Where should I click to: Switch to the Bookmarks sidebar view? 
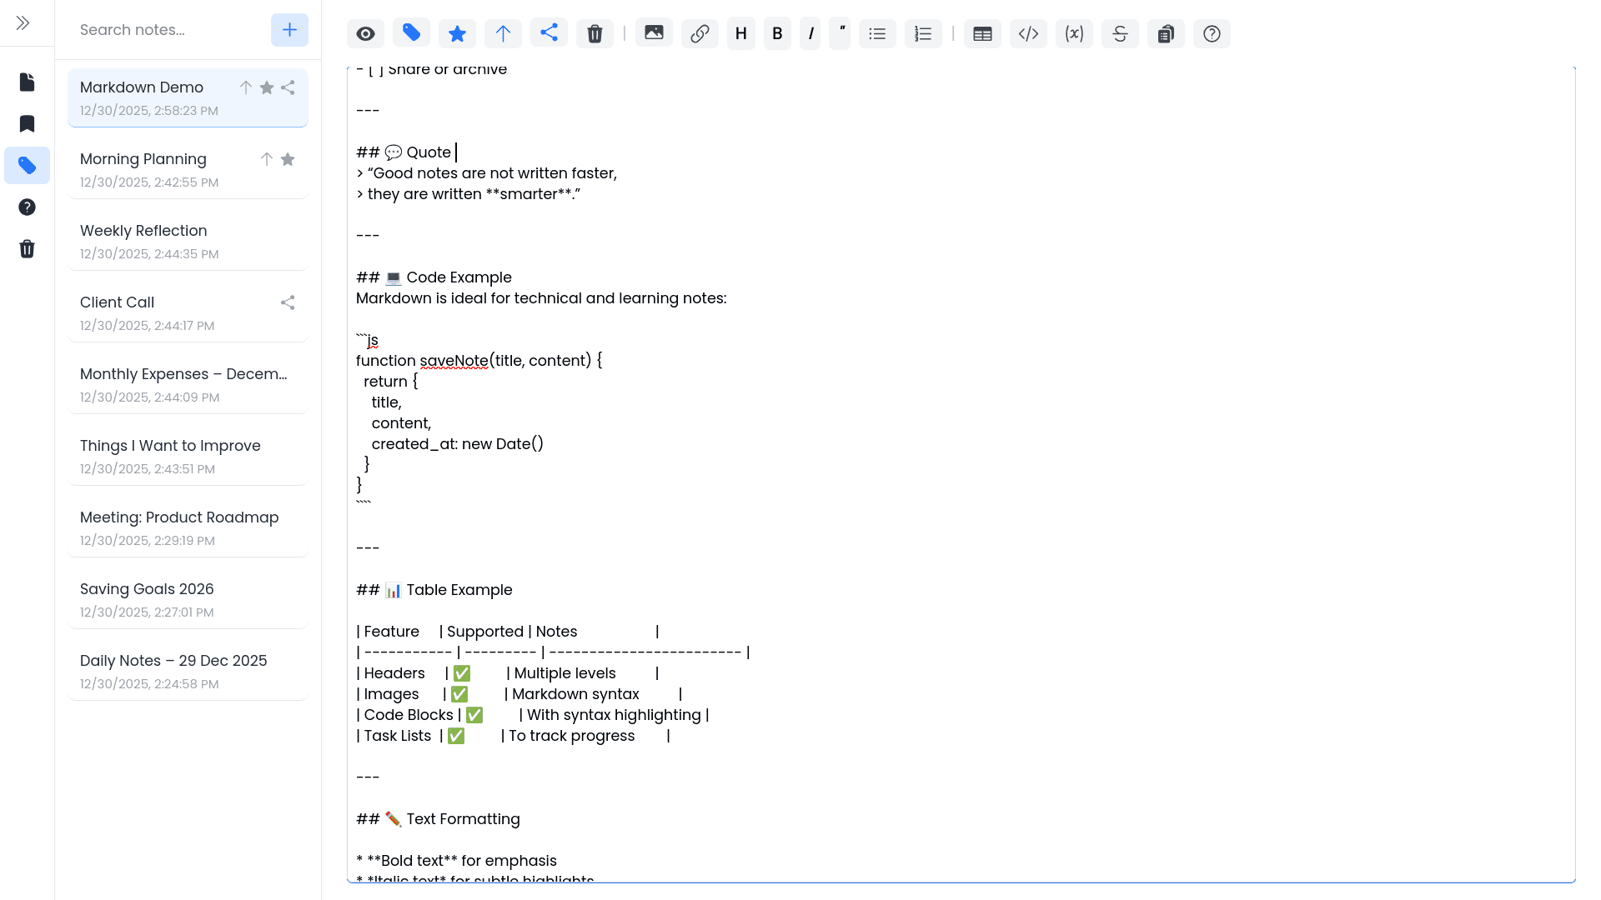point(27,123)
